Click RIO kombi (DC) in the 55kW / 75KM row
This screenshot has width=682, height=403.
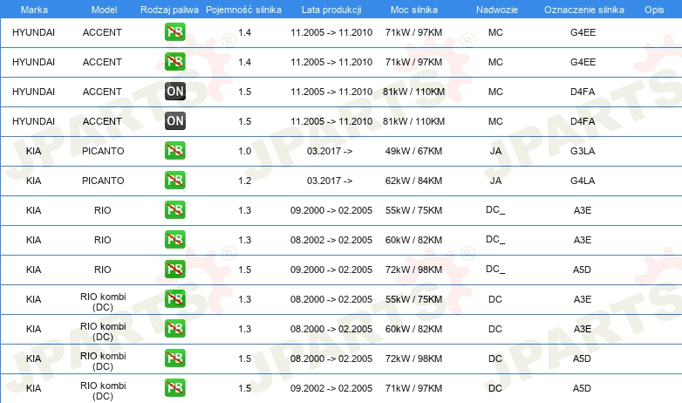[103, 302]
